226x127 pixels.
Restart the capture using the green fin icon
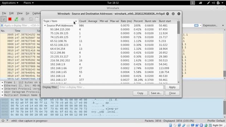point(16,19)
